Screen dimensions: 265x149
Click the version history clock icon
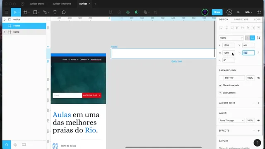(22, 4)
